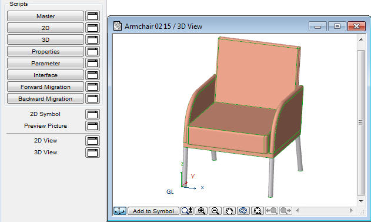This screenshot has height=222, width=371.
Task: Open Forward Migration script in separate window
Action: pos(92,87)
